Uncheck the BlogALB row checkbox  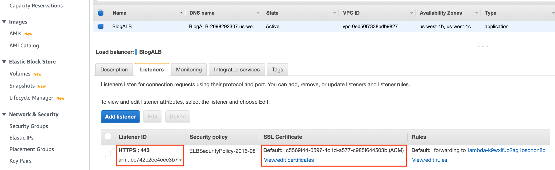point(101,26)
